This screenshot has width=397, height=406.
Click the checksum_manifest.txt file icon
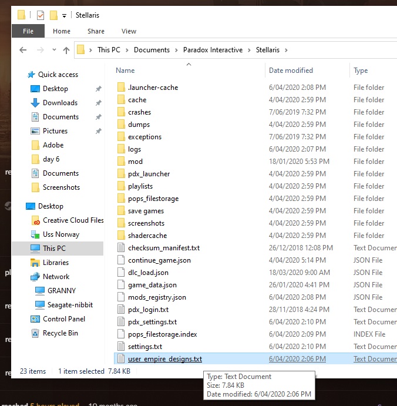pyautogui.click(x=121, y=248)
